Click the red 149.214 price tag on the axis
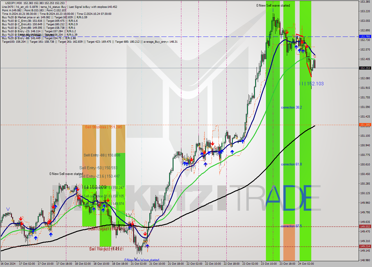The image size is (372, 267). (365, 246)
